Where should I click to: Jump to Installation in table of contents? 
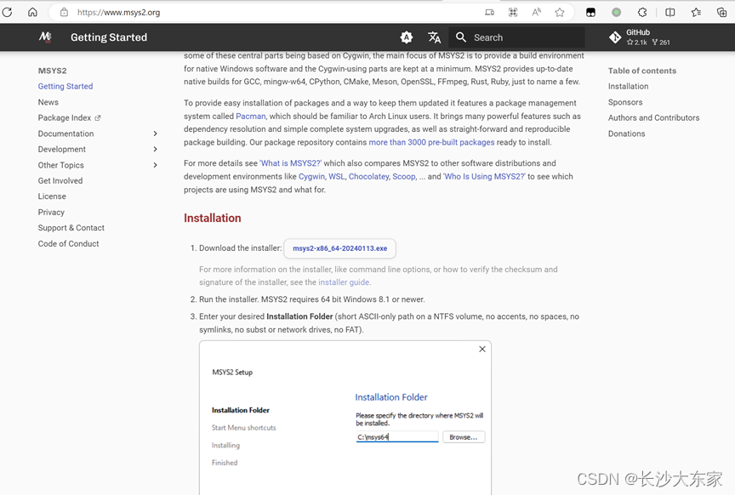[x=628, y=86]
